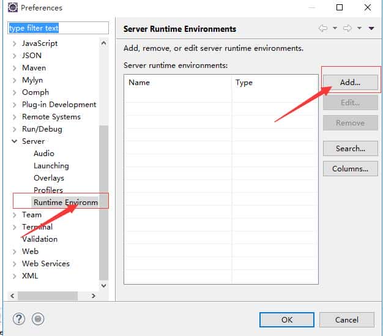This screenshot has height=336, width=383.
Task: Click the horizontal scroll right arrow
Action: 93,296
